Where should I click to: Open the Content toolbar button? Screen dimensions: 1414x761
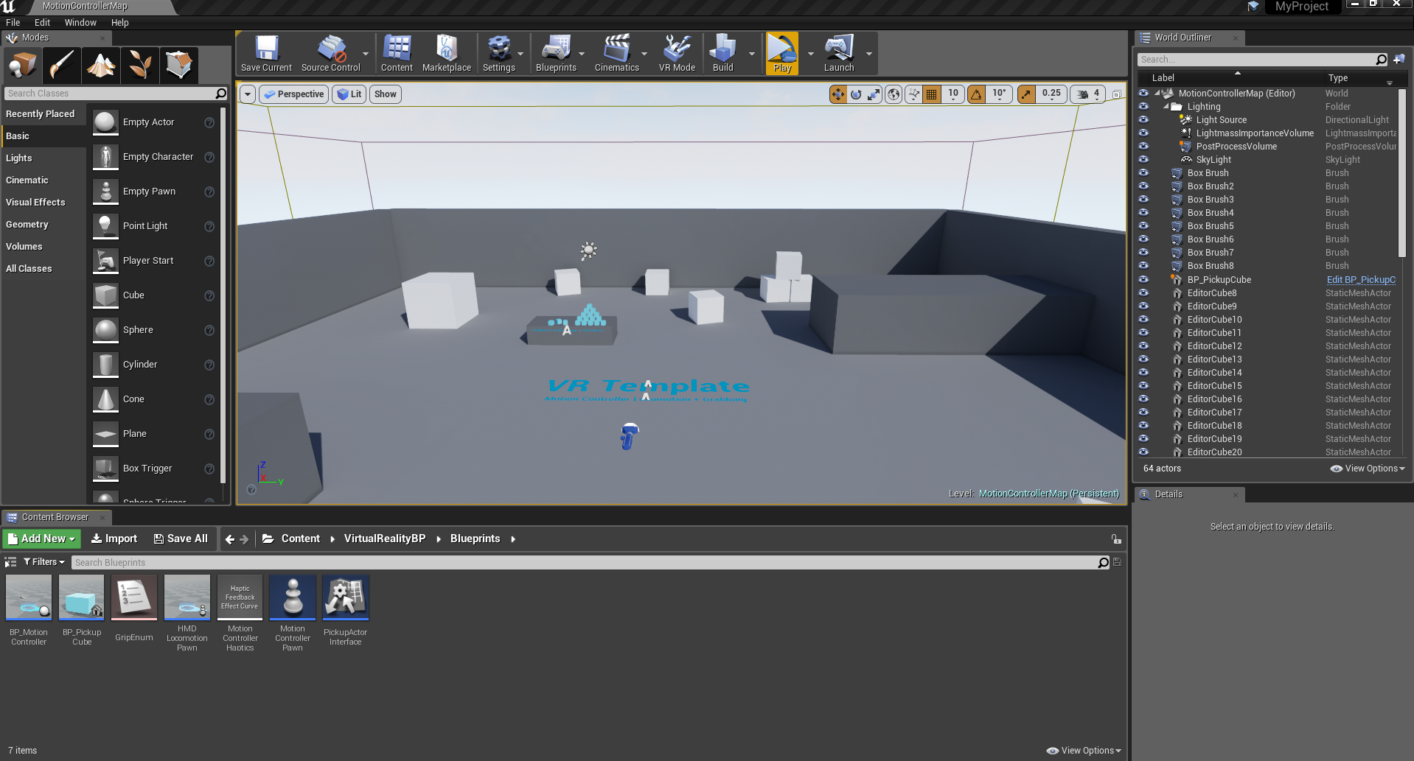[x=397, y=54]
